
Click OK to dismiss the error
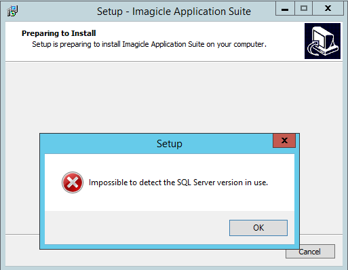258,228
